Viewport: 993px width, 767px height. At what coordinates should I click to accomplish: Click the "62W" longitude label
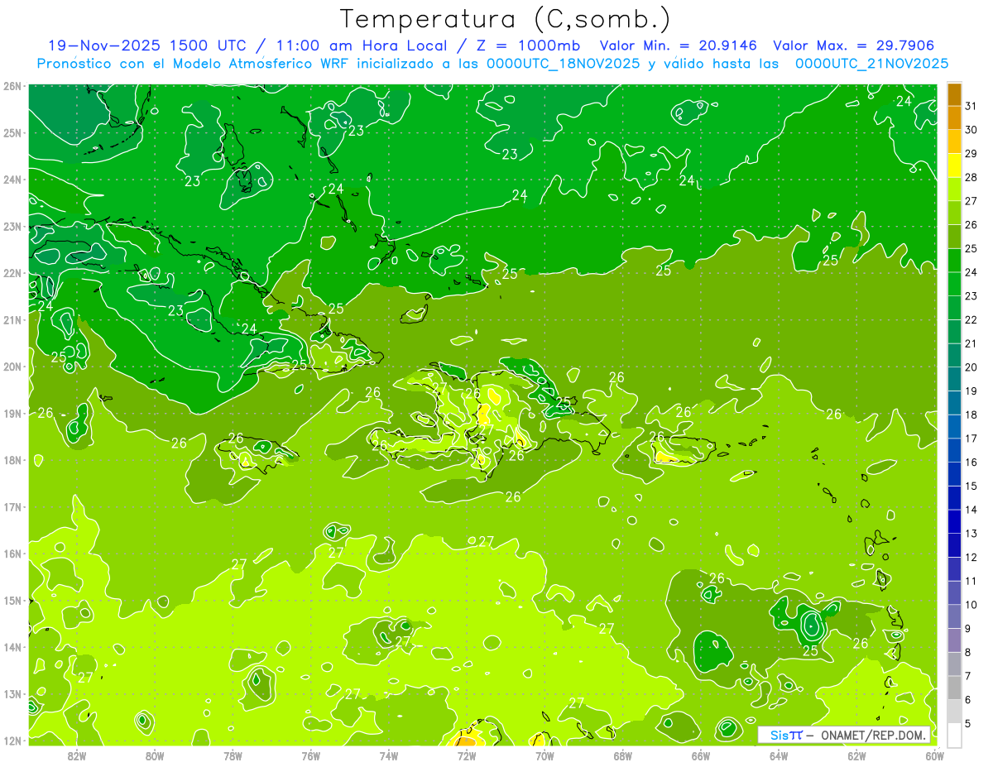(856, 755)
